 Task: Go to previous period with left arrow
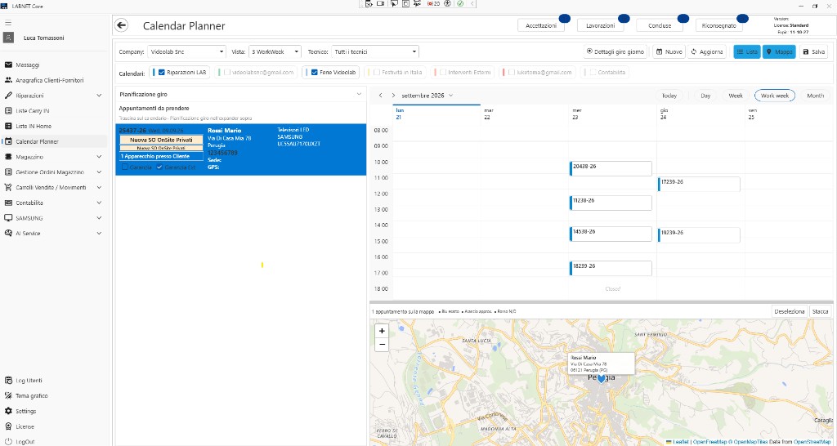pyautogui.click(x=380, y=96)
